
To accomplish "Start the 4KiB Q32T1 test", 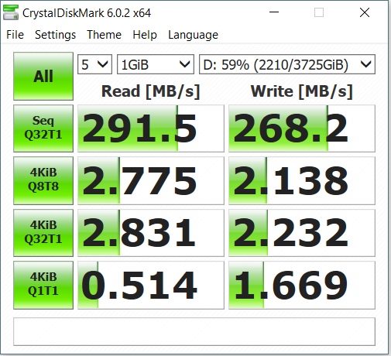I will tap(43, 233).
